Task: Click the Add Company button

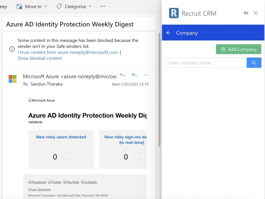Action: 238,49
